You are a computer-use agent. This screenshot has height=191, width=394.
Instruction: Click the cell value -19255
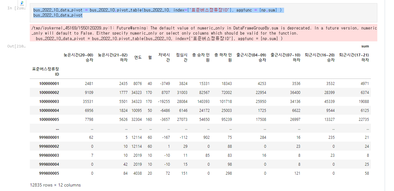164,102
